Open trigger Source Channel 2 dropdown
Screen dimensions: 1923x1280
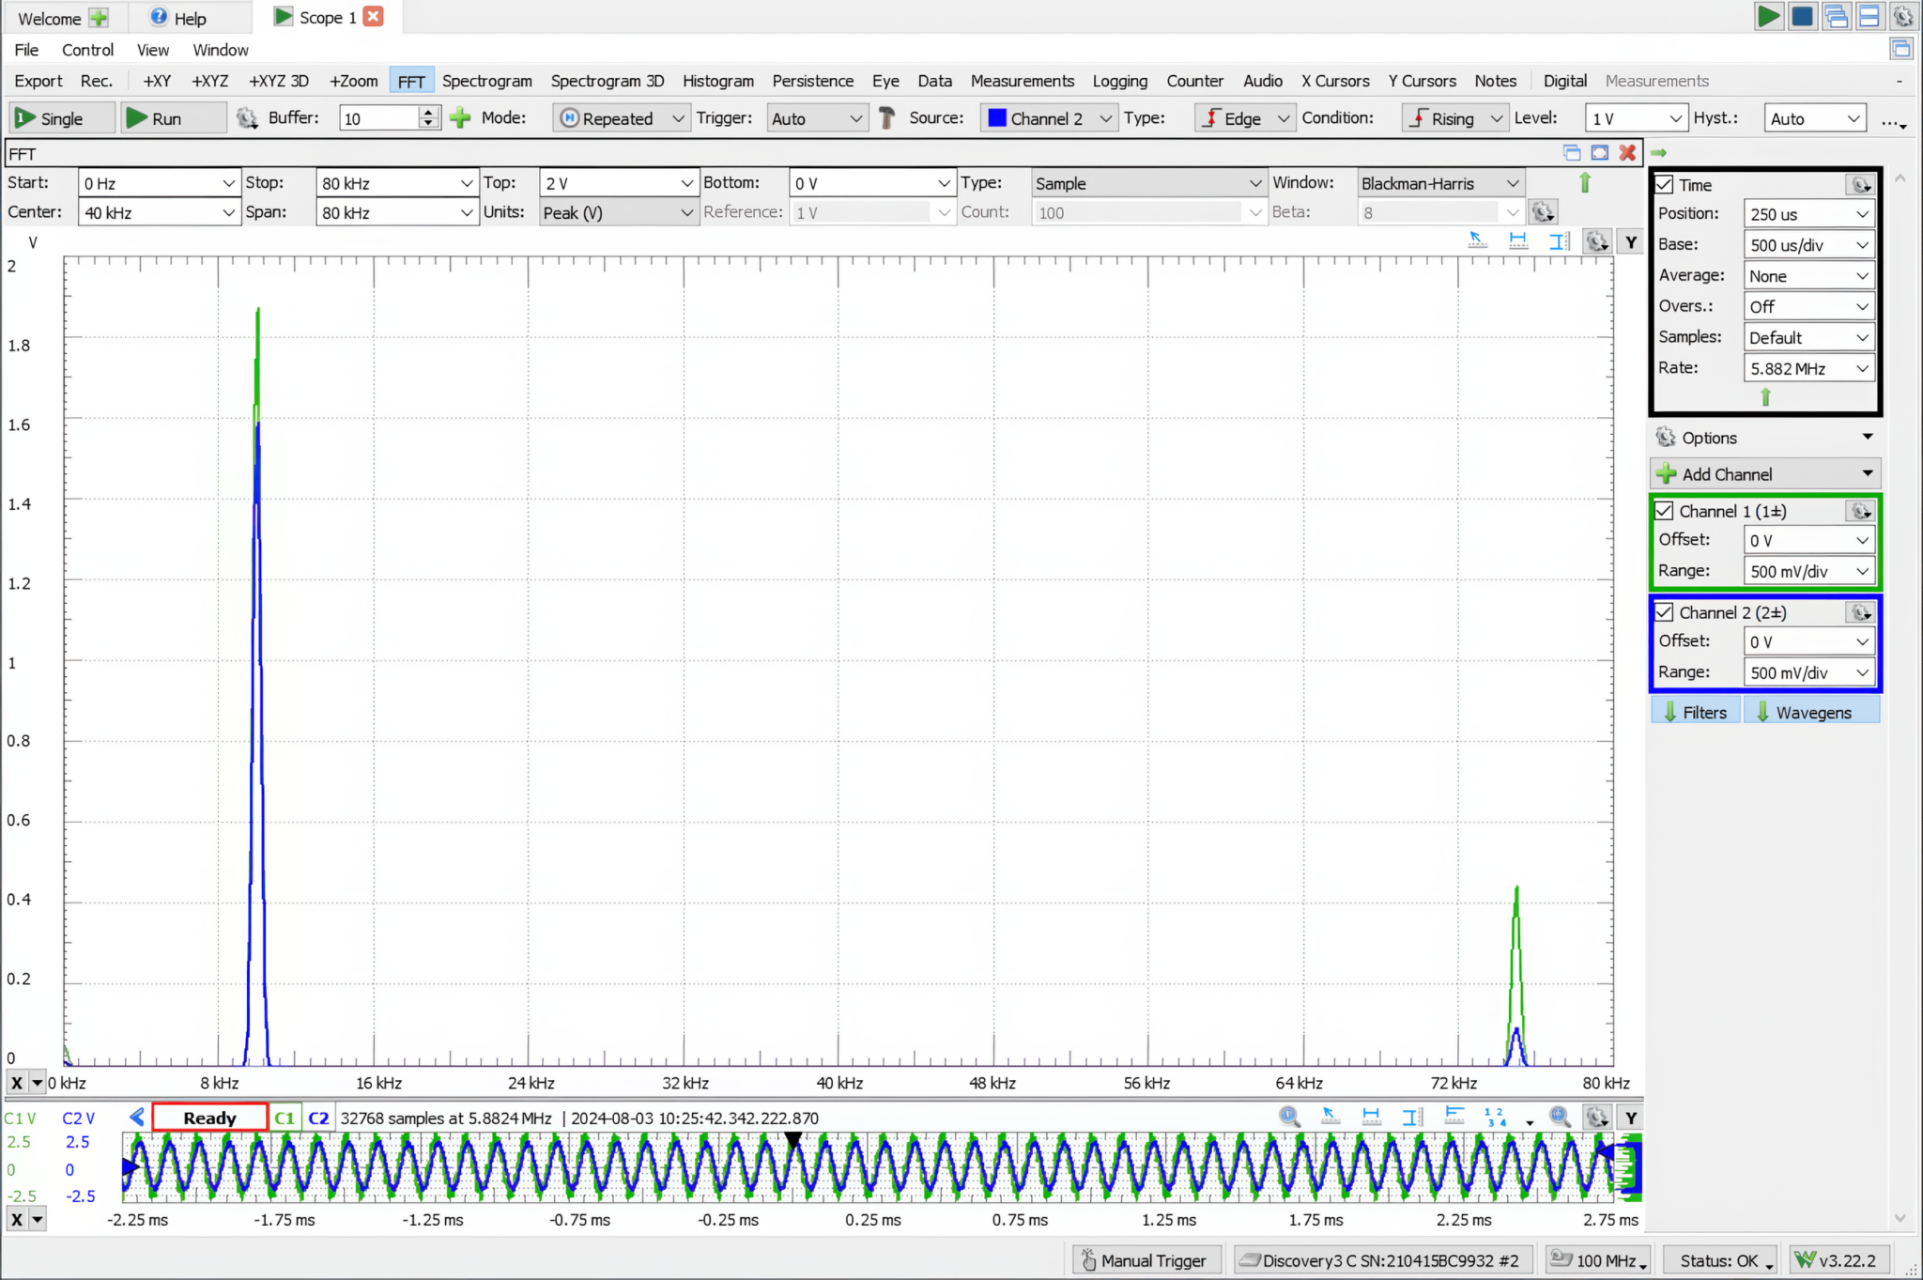1049,118
